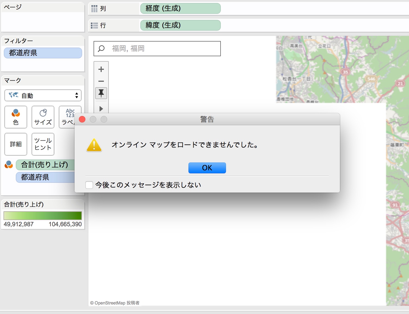Screen dimensions: 409x314
Task: Open the 色 (Color) mark card option
Action: point(16,117)
